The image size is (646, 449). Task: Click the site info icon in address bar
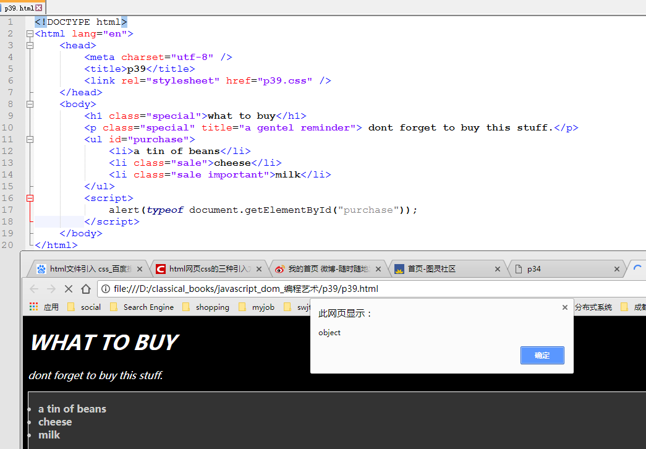[x=106, y=289]
